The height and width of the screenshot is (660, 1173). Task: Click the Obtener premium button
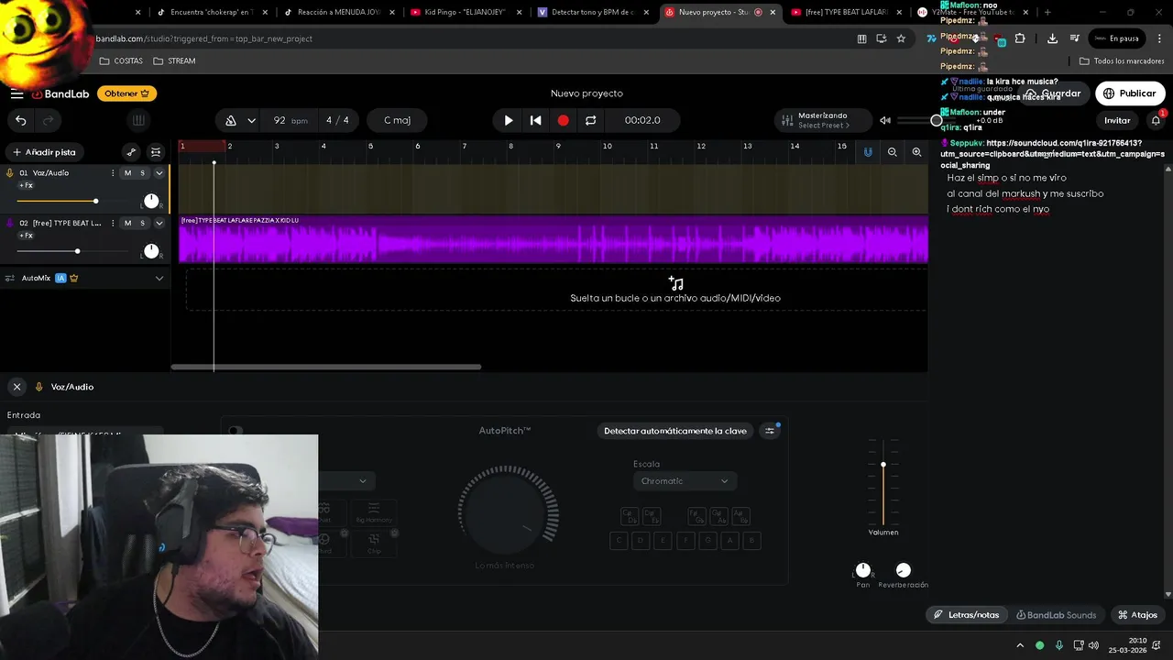coord(126,93)
